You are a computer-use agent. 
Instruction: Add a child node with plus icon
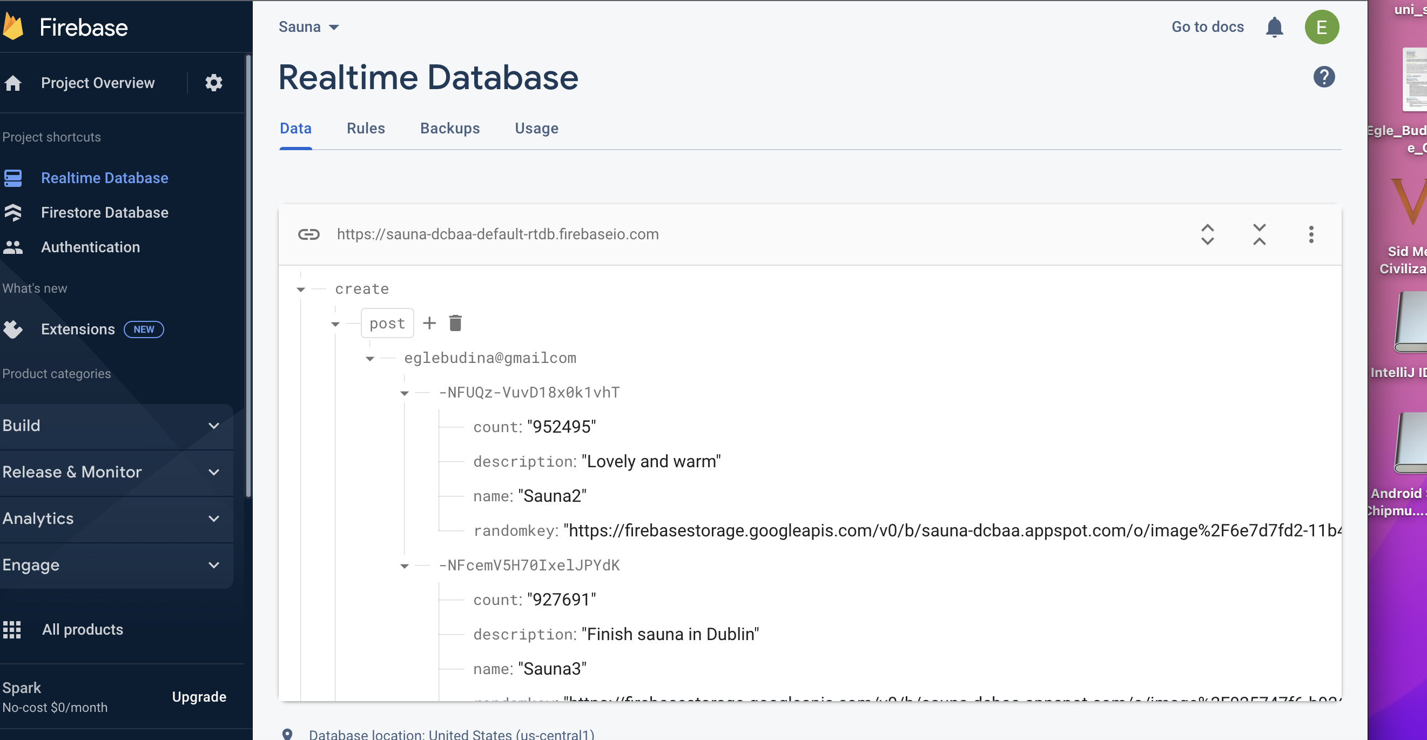[429, 323]
